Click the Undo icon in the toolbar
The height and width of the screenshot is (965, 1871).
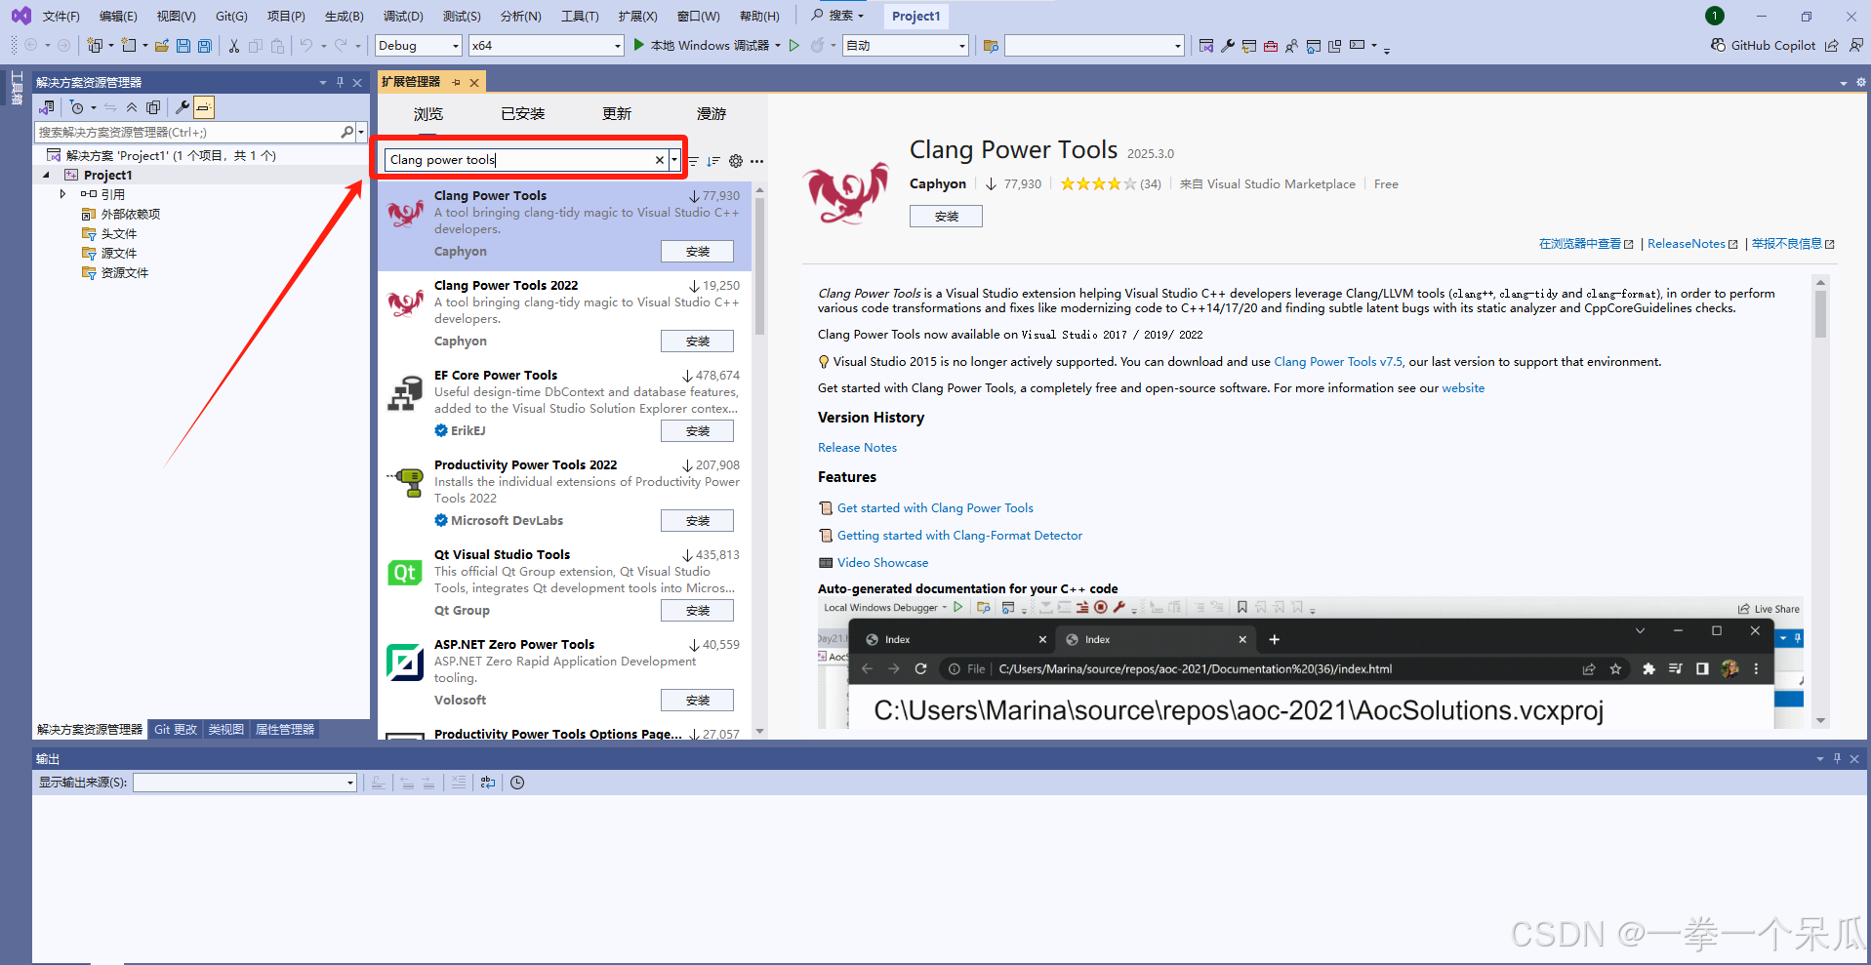pos(307,45)
